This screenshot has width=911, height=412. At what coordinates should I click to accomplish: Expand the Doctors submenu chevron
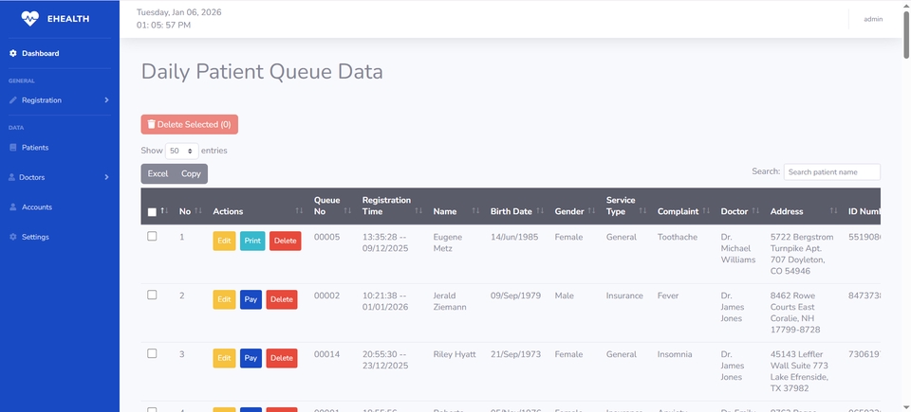(106, 177)
